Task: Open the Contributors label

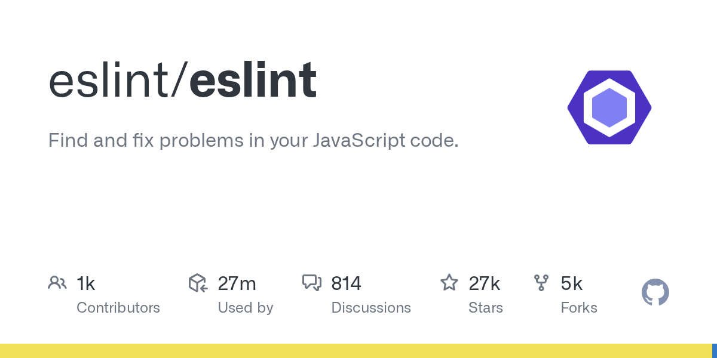Action: tap(118, 308)
